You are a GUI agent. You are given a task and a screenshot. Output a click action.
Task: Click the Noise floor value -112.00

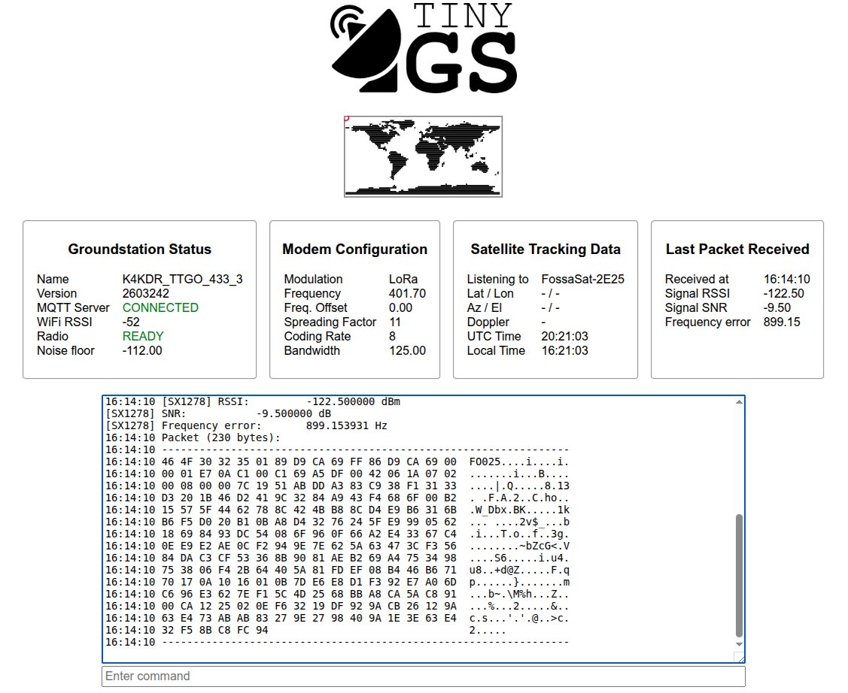142,350
